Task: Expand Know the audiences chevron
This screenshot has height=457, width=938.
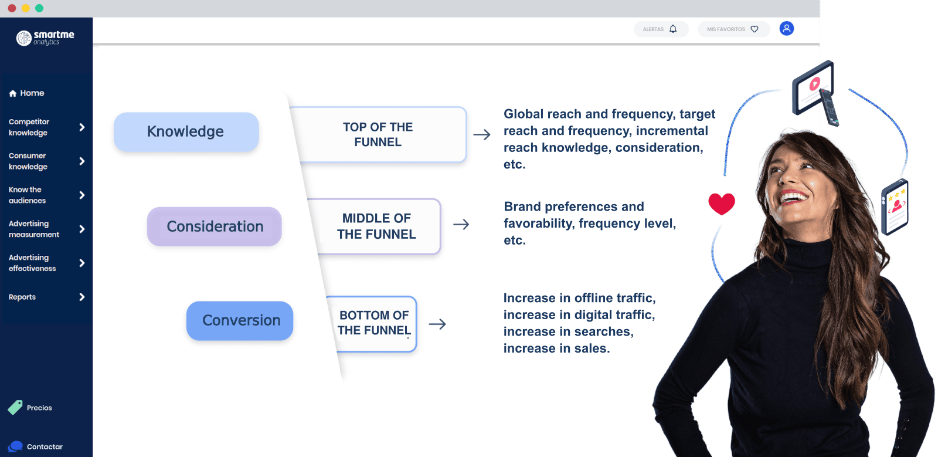Action: coord(82,195)
